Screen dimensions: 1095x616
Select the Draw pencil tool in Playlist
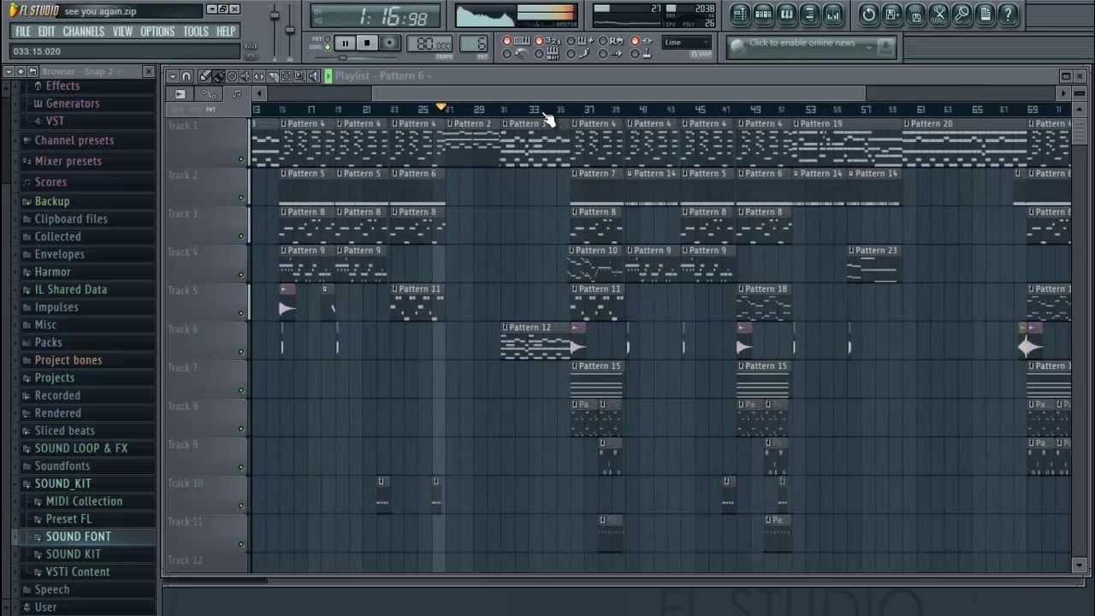(x=204, y=76)
